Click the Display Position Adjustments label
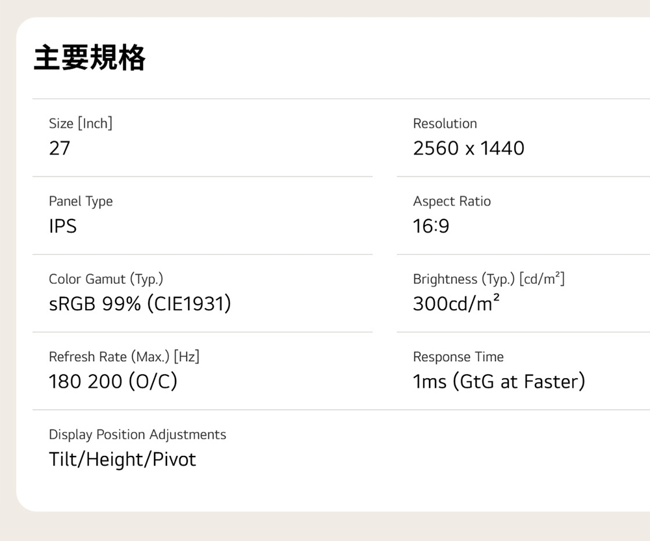The width and height of the screenshot is (650, 541). [137, 434]
